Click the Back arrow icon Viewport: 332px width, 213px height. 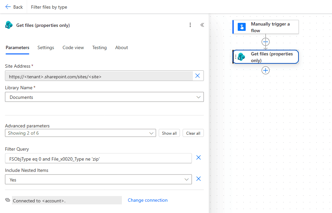point(8,7)
